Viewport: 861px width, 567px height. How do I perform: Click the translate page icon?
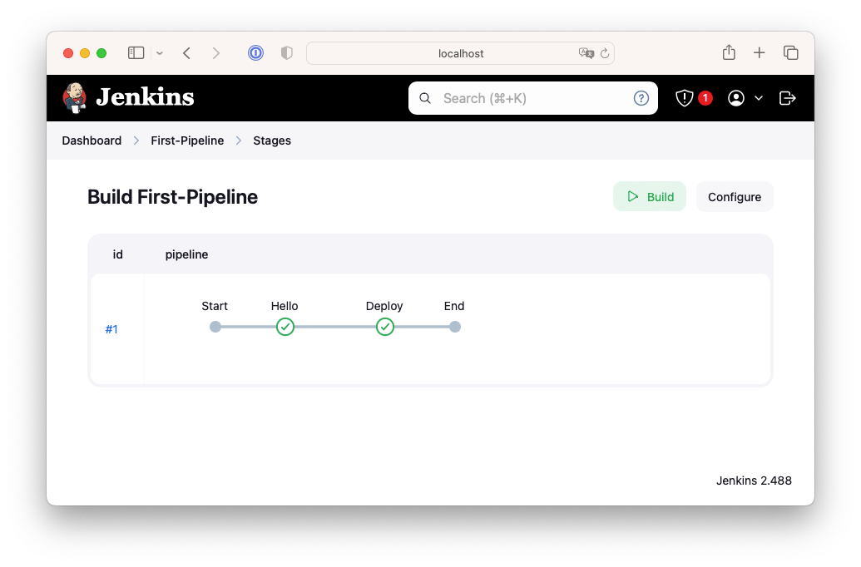coord(586,52)
